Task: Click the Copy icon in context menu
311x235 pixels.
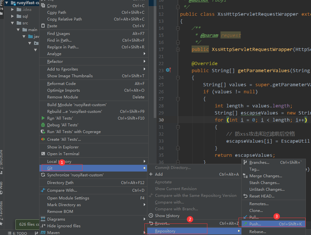Action: pos(43,5)
